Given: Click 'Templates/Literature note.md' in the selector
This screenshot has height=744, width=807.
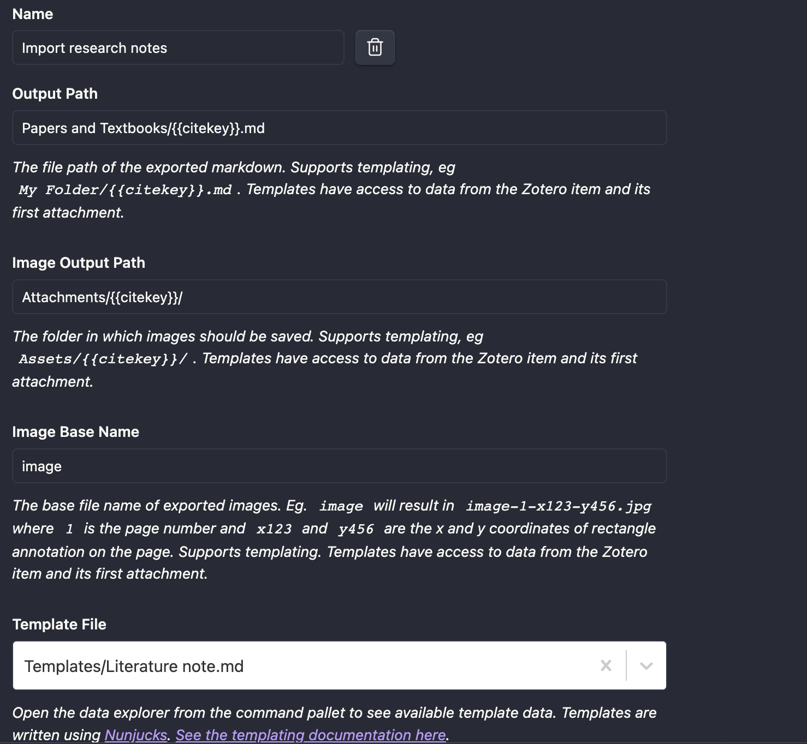Looking at the screenshot, I should (x=134, y=665).
